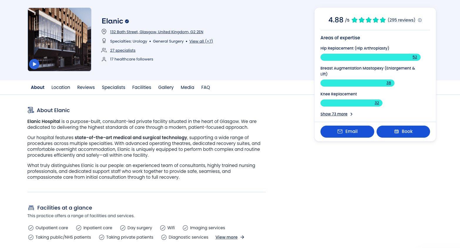Click the Breast Augmentation Mastopexy bar

tap(357, 83)
